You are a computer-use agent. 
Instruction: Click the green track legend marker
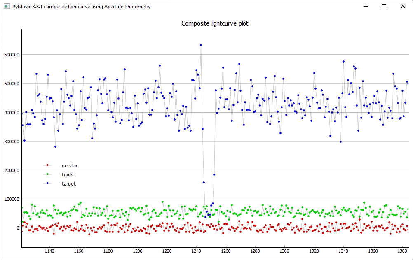pyautogui.click(x=48, y=175)
